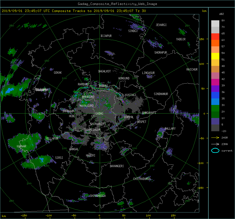Click the cyan current track ellipse icon
235x219 pixels.
215,151
